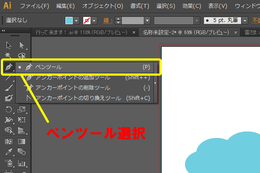Viewport: 260px width, 173px height.
Task: Select the Column Graph tool
Action: point(22,163)
